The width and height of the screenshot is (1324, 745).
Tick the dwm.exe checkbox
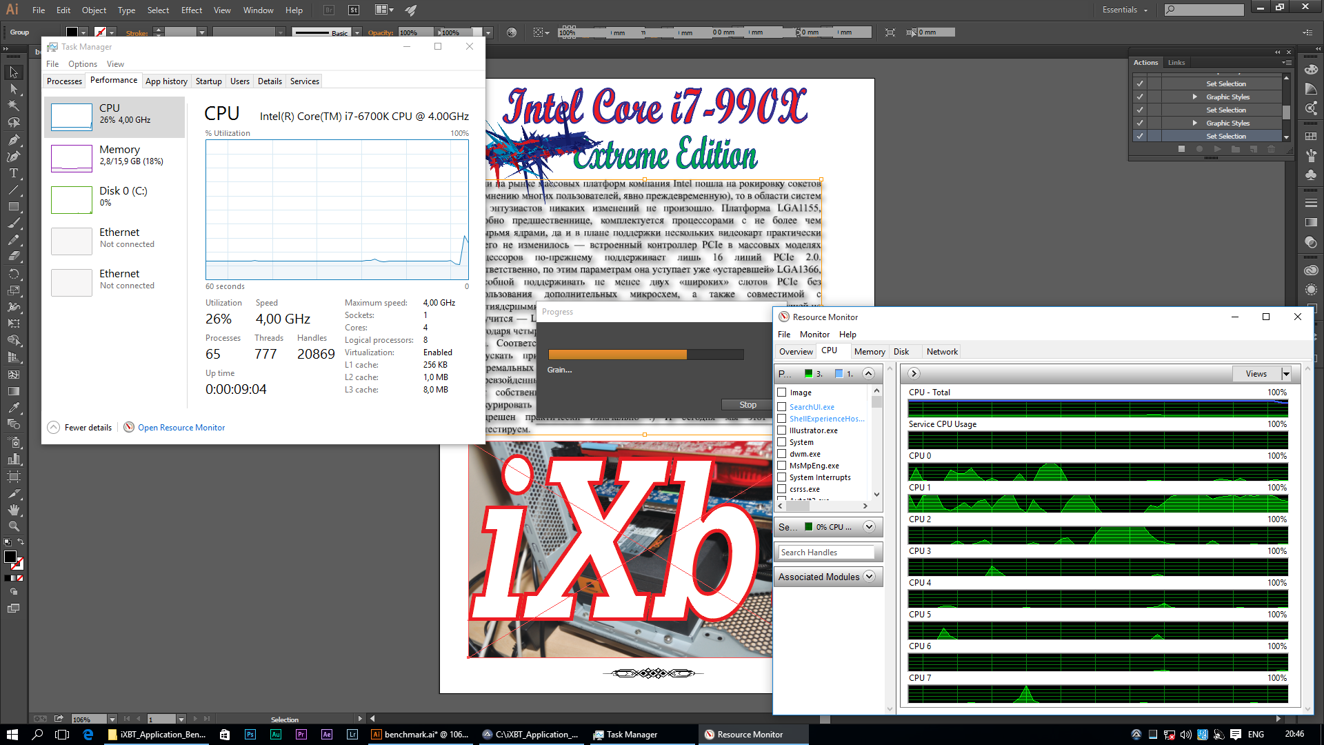click(x=782, y=454)
